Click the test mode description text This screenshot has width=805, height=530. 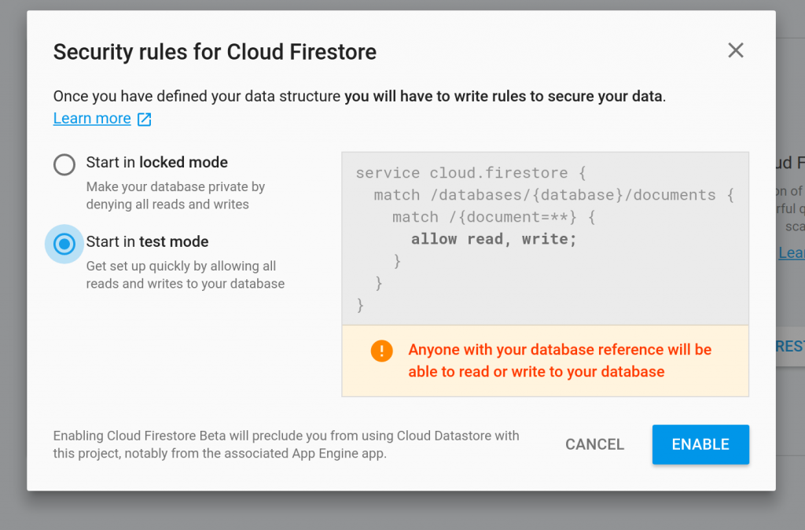click(185, 275)
